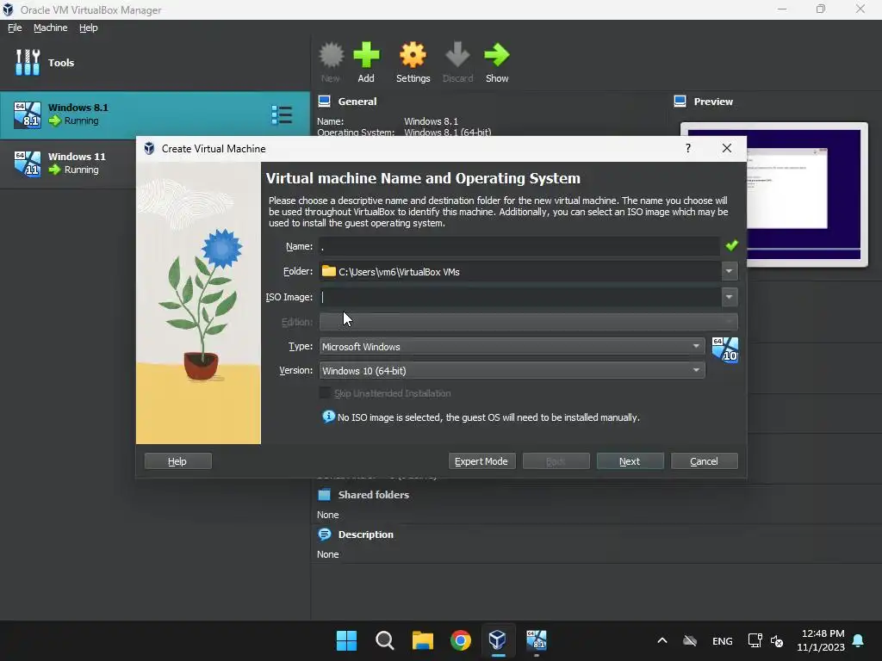The image size is (882, 661).
Task: Open the Machine menu
Action: pos(50,28)
